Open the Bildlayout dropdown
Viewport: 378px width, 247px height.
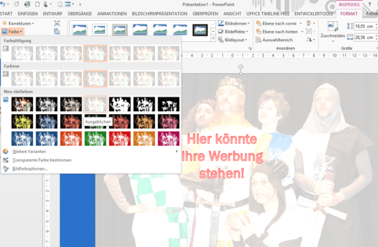point(233,40)
